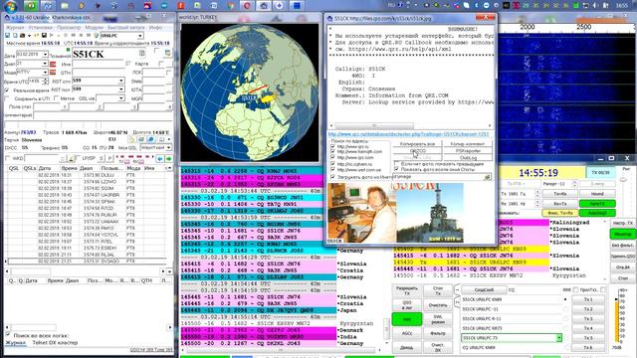This screenshot has width=637, height=358.
Task: Select the green Авто TX toggle button
Action: pos(597,203)
